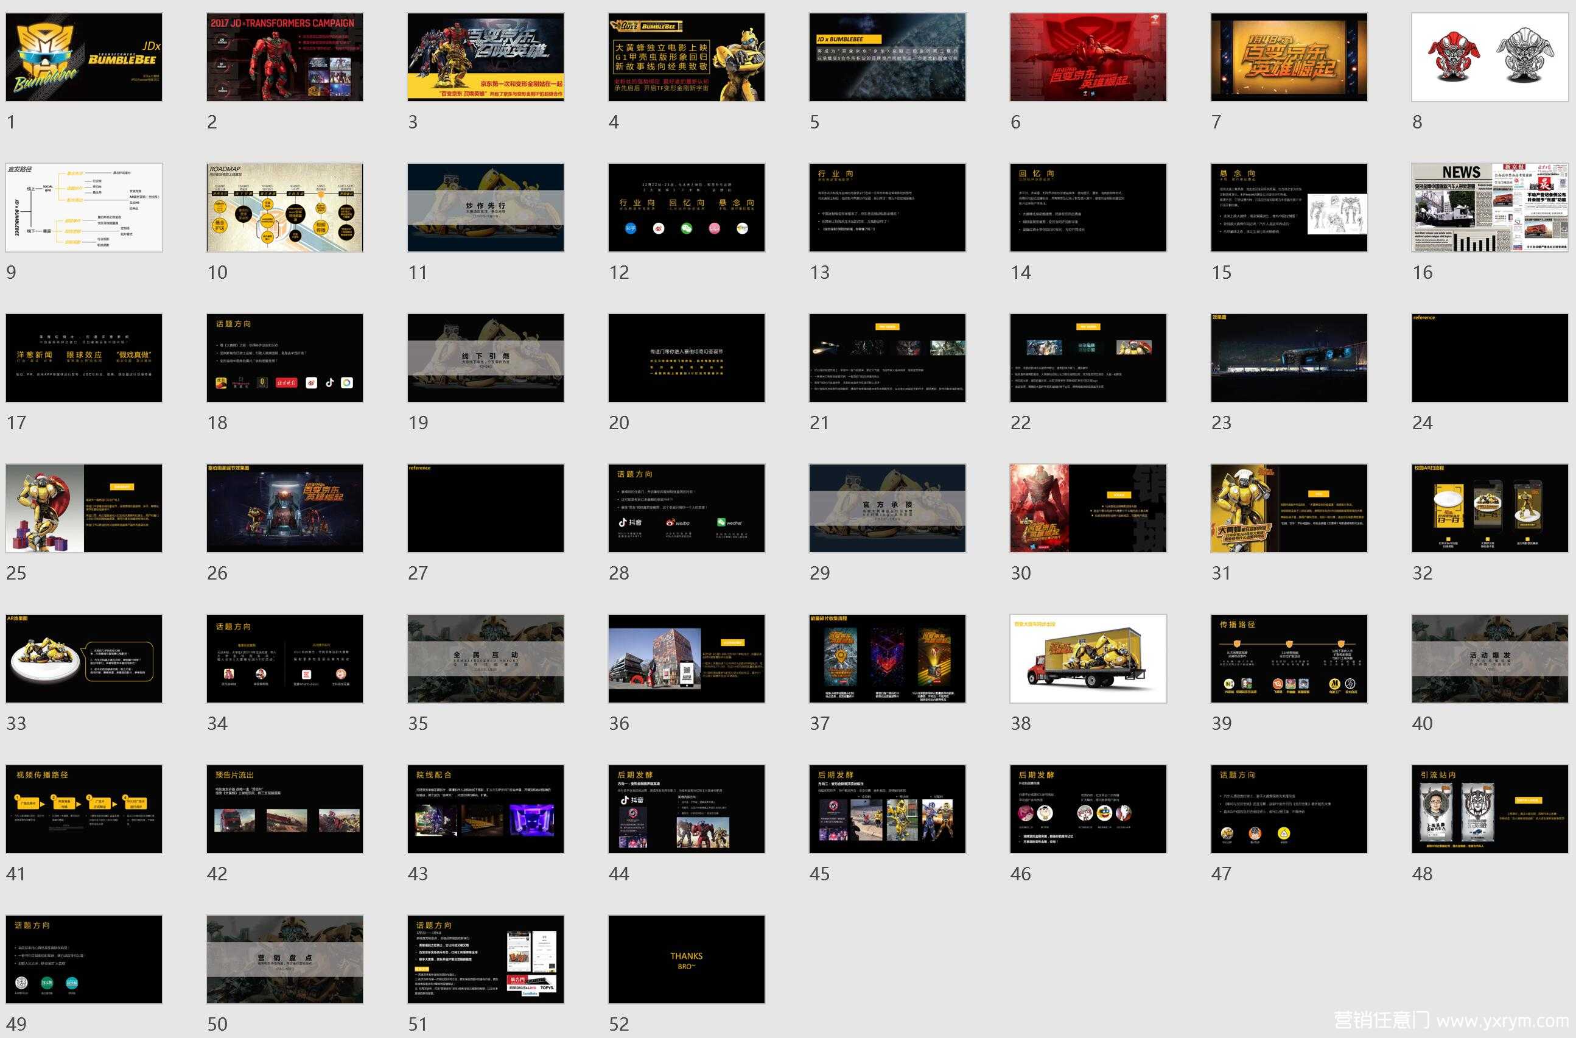The image size is (1576, 1038).
Task: Open slide 14 '回忆向' thumbnail
Action: click(1088, 208)
